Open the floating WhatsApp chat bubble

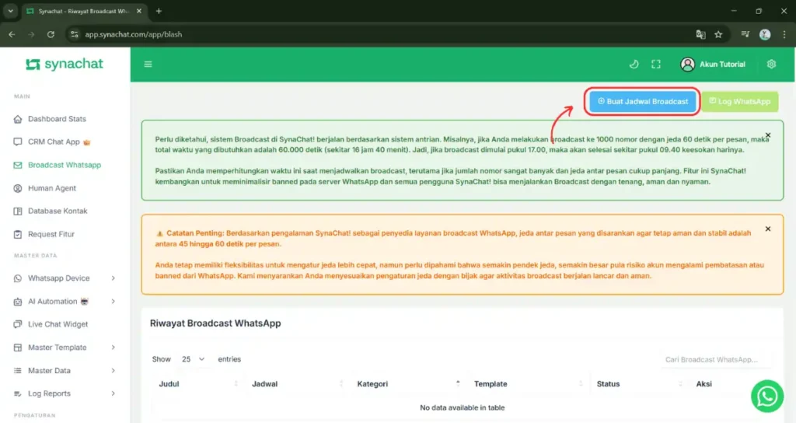(767, 396)
